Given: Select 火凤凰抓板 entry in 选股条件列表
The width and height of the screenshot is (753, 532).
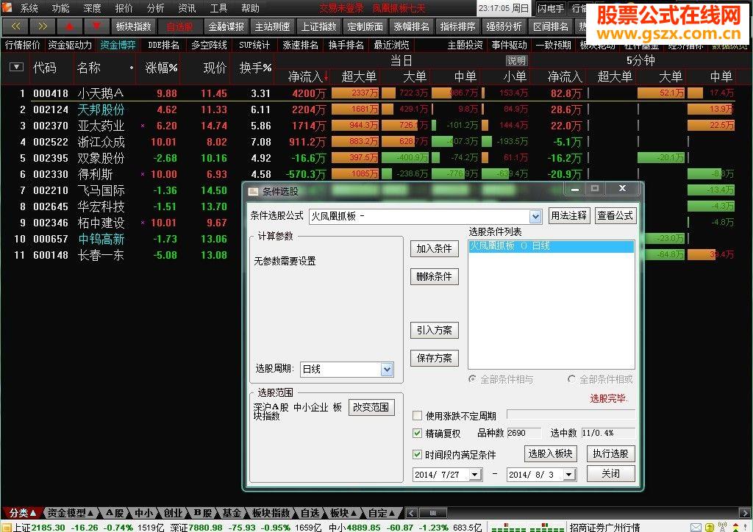Looking at the screenshot, I should point(551,247).
